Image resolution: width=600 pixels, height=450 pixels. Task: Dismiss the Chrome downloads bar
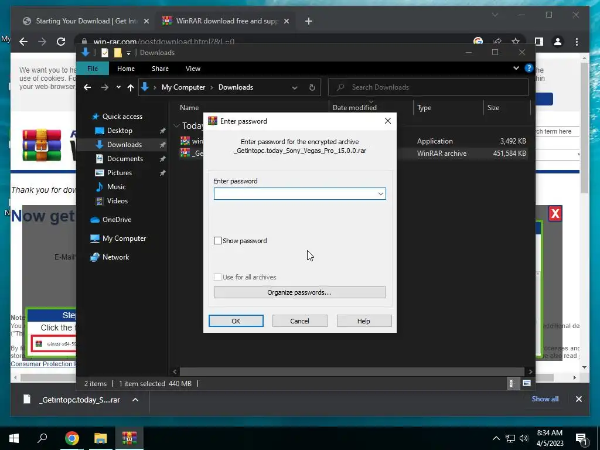578,399
